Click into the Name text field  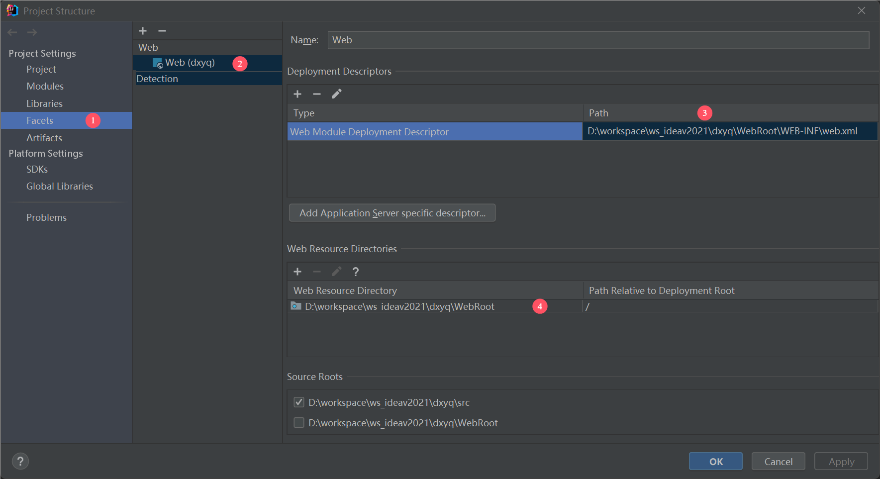point(597,40)
